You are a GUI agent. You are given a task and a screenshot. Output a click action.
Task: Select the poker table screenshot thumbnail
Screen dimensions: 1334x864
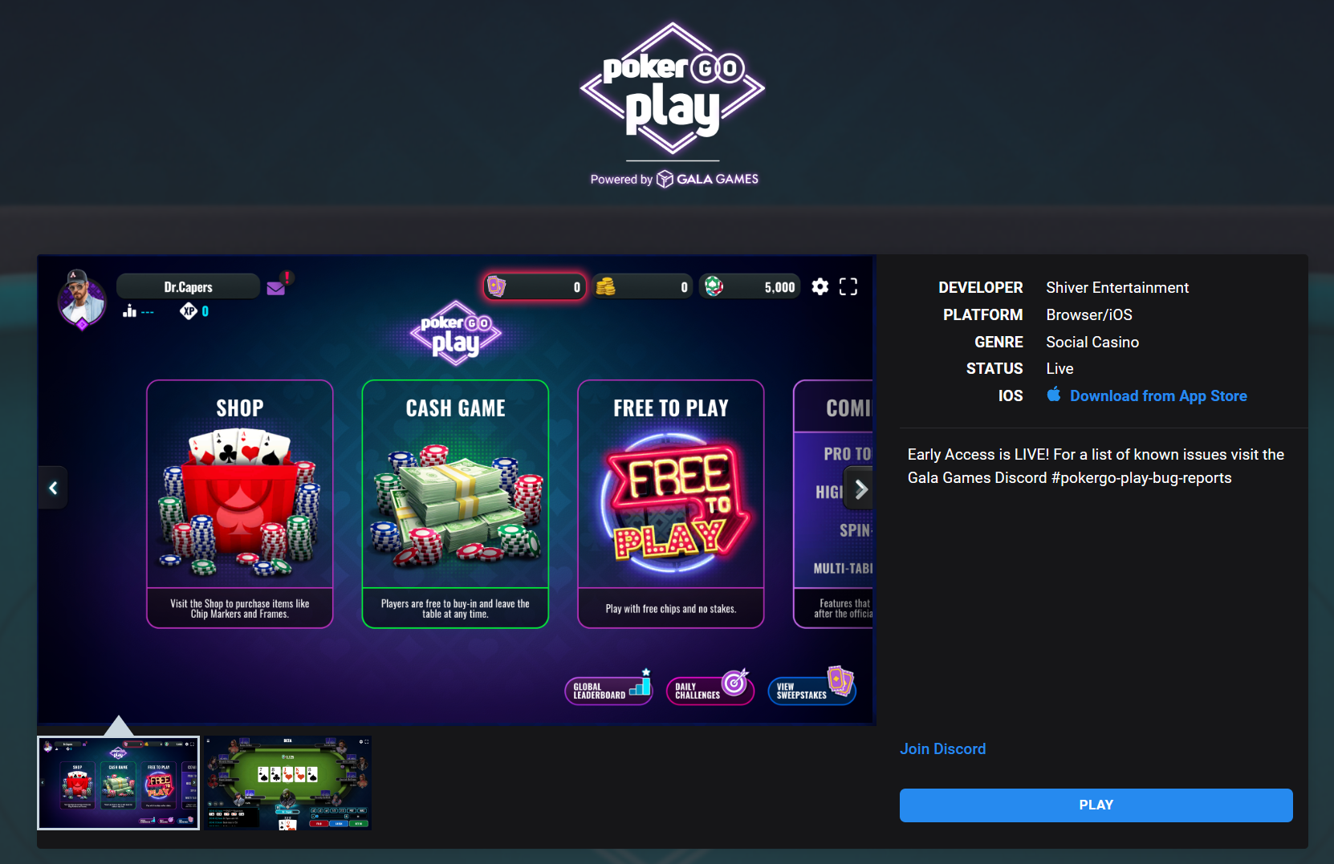coord(287,783)
